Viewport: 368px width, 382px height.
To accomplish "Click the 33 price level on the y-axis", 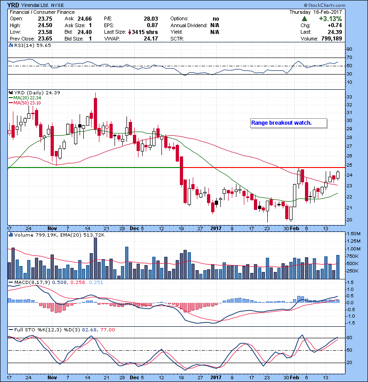I will (349, 97).
